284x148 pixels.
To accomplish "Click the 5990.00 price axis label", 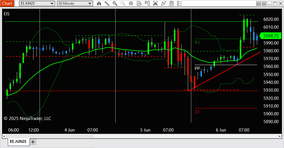I will (271, 43).
